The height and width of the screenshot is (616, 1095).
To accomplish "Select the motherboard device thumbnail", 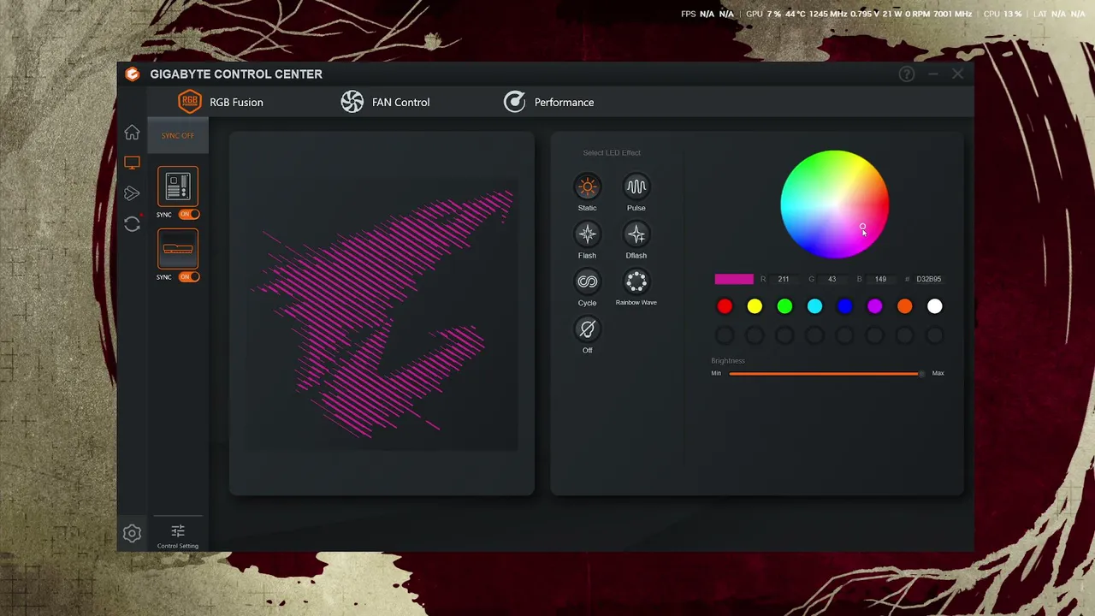I will click(x=178, y=187).
